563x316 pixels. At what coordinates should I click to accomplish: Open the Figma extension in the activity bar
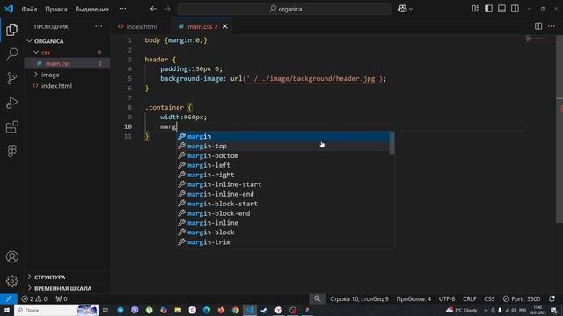point(11,151)
